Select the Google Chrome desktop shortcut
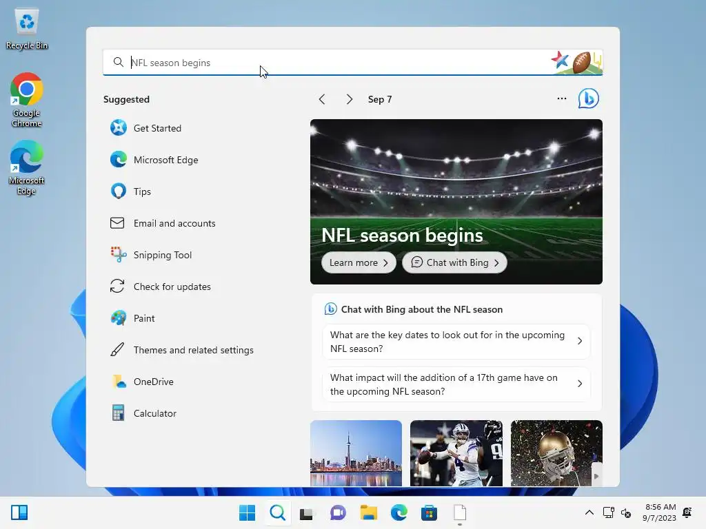This screenshot has width=706, height=529. [27, 101]
